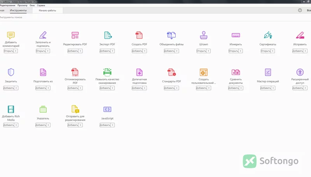Click Добавить button under Расширенный доступ
Image resolution: width=311 pixels, height=177 pixels.
298,88
